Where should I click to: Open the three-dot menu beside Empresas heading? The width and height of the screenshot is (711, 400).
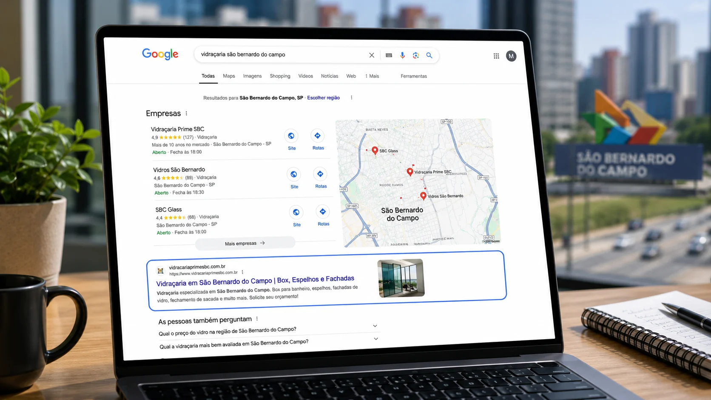186,113
